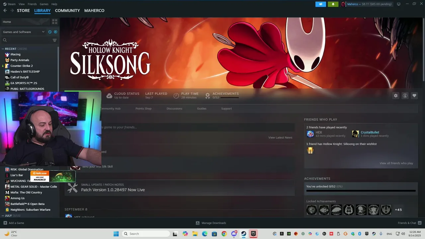Screen dimensions: 425x239
Task: Select the seventh locked achievement icon
Action: click(386, 210)
